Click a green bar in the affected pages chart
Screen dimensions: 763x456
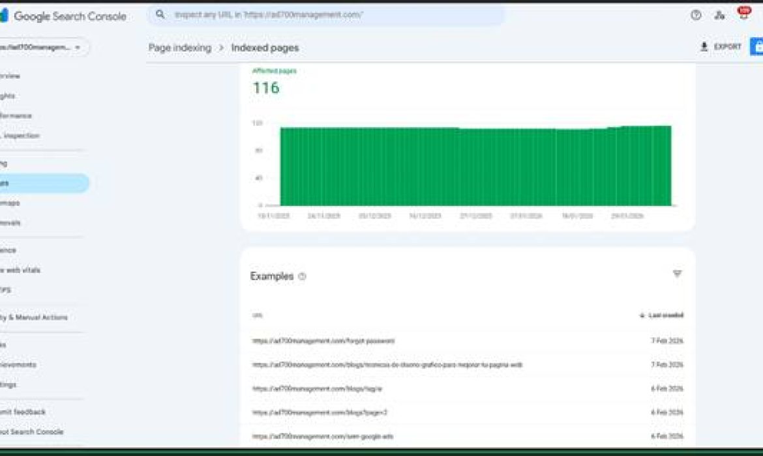pyautogui.click(x=456, y=163)
